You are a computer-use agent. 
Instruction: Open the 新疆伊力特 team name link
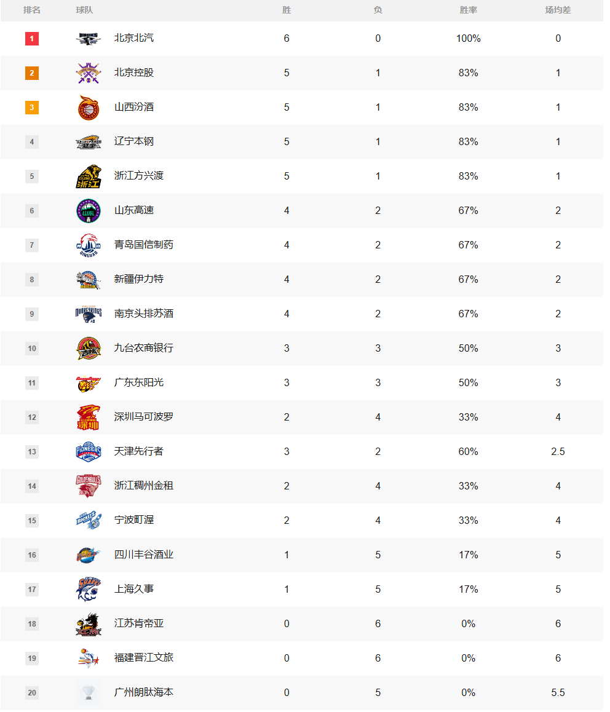tap(139, 279)
